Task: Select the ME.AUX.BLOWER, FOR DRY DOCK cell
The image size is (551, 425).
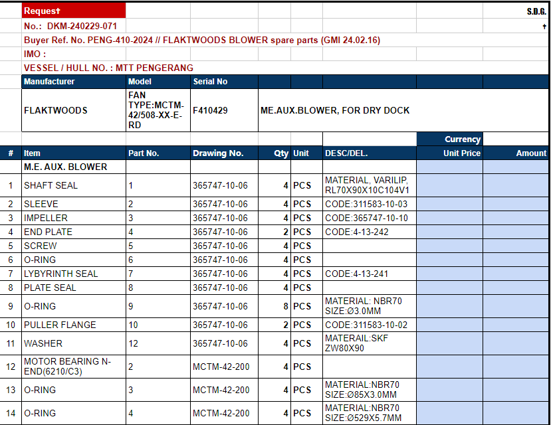Action: point(336,110)
